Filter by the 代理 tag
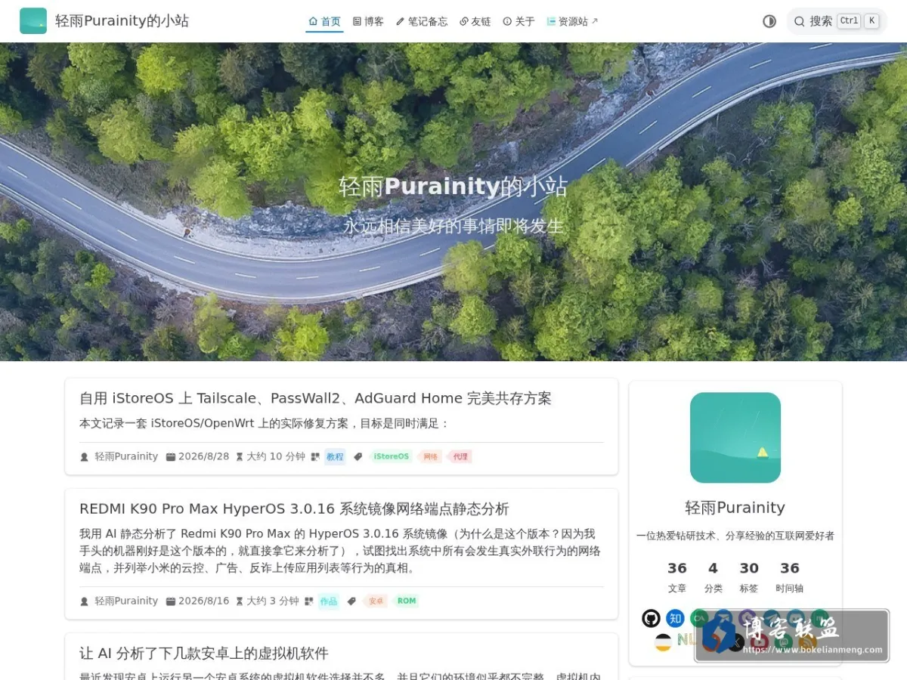The width and height of the screenshot is (907, 680). pyautogui.click(x=460, y=456)
